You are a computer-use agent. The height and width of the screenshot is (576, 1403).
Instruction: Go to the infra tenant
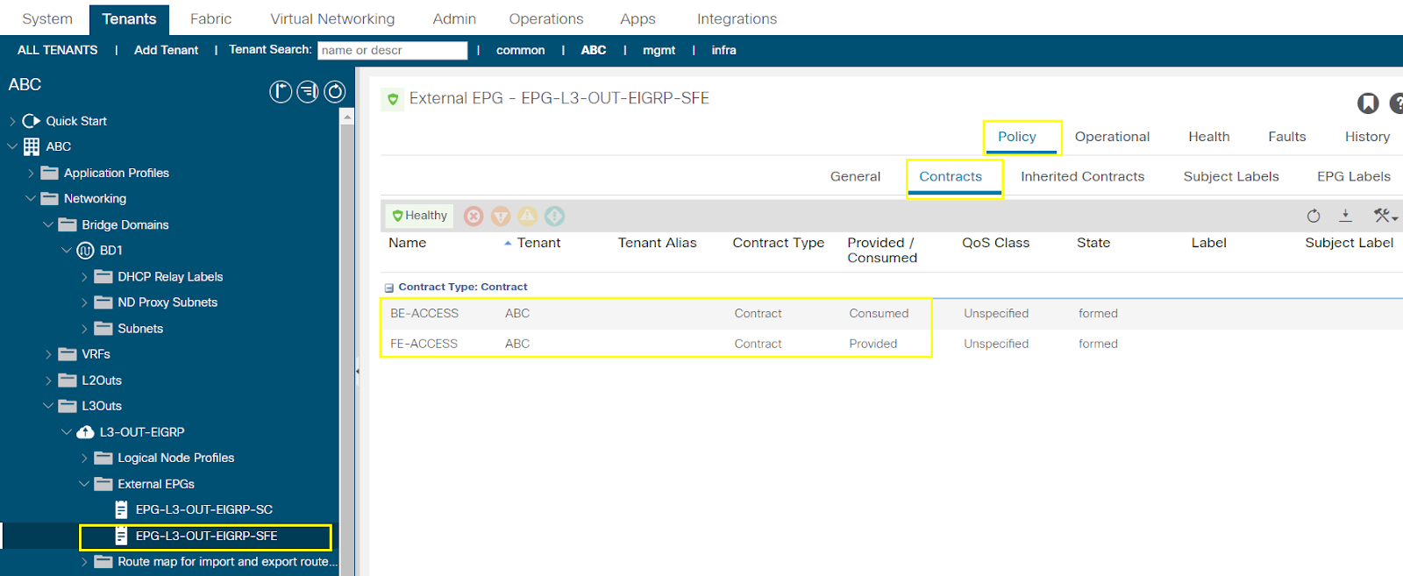pos(723,50)
